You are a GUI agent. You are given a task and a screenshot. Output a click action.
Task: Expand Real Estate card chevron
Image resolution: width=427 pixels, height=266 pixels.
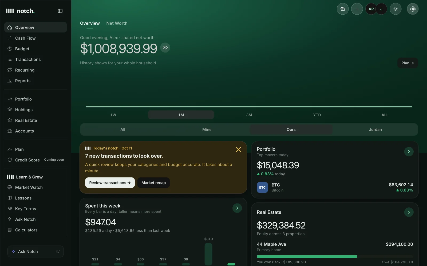tap(409, 212)
